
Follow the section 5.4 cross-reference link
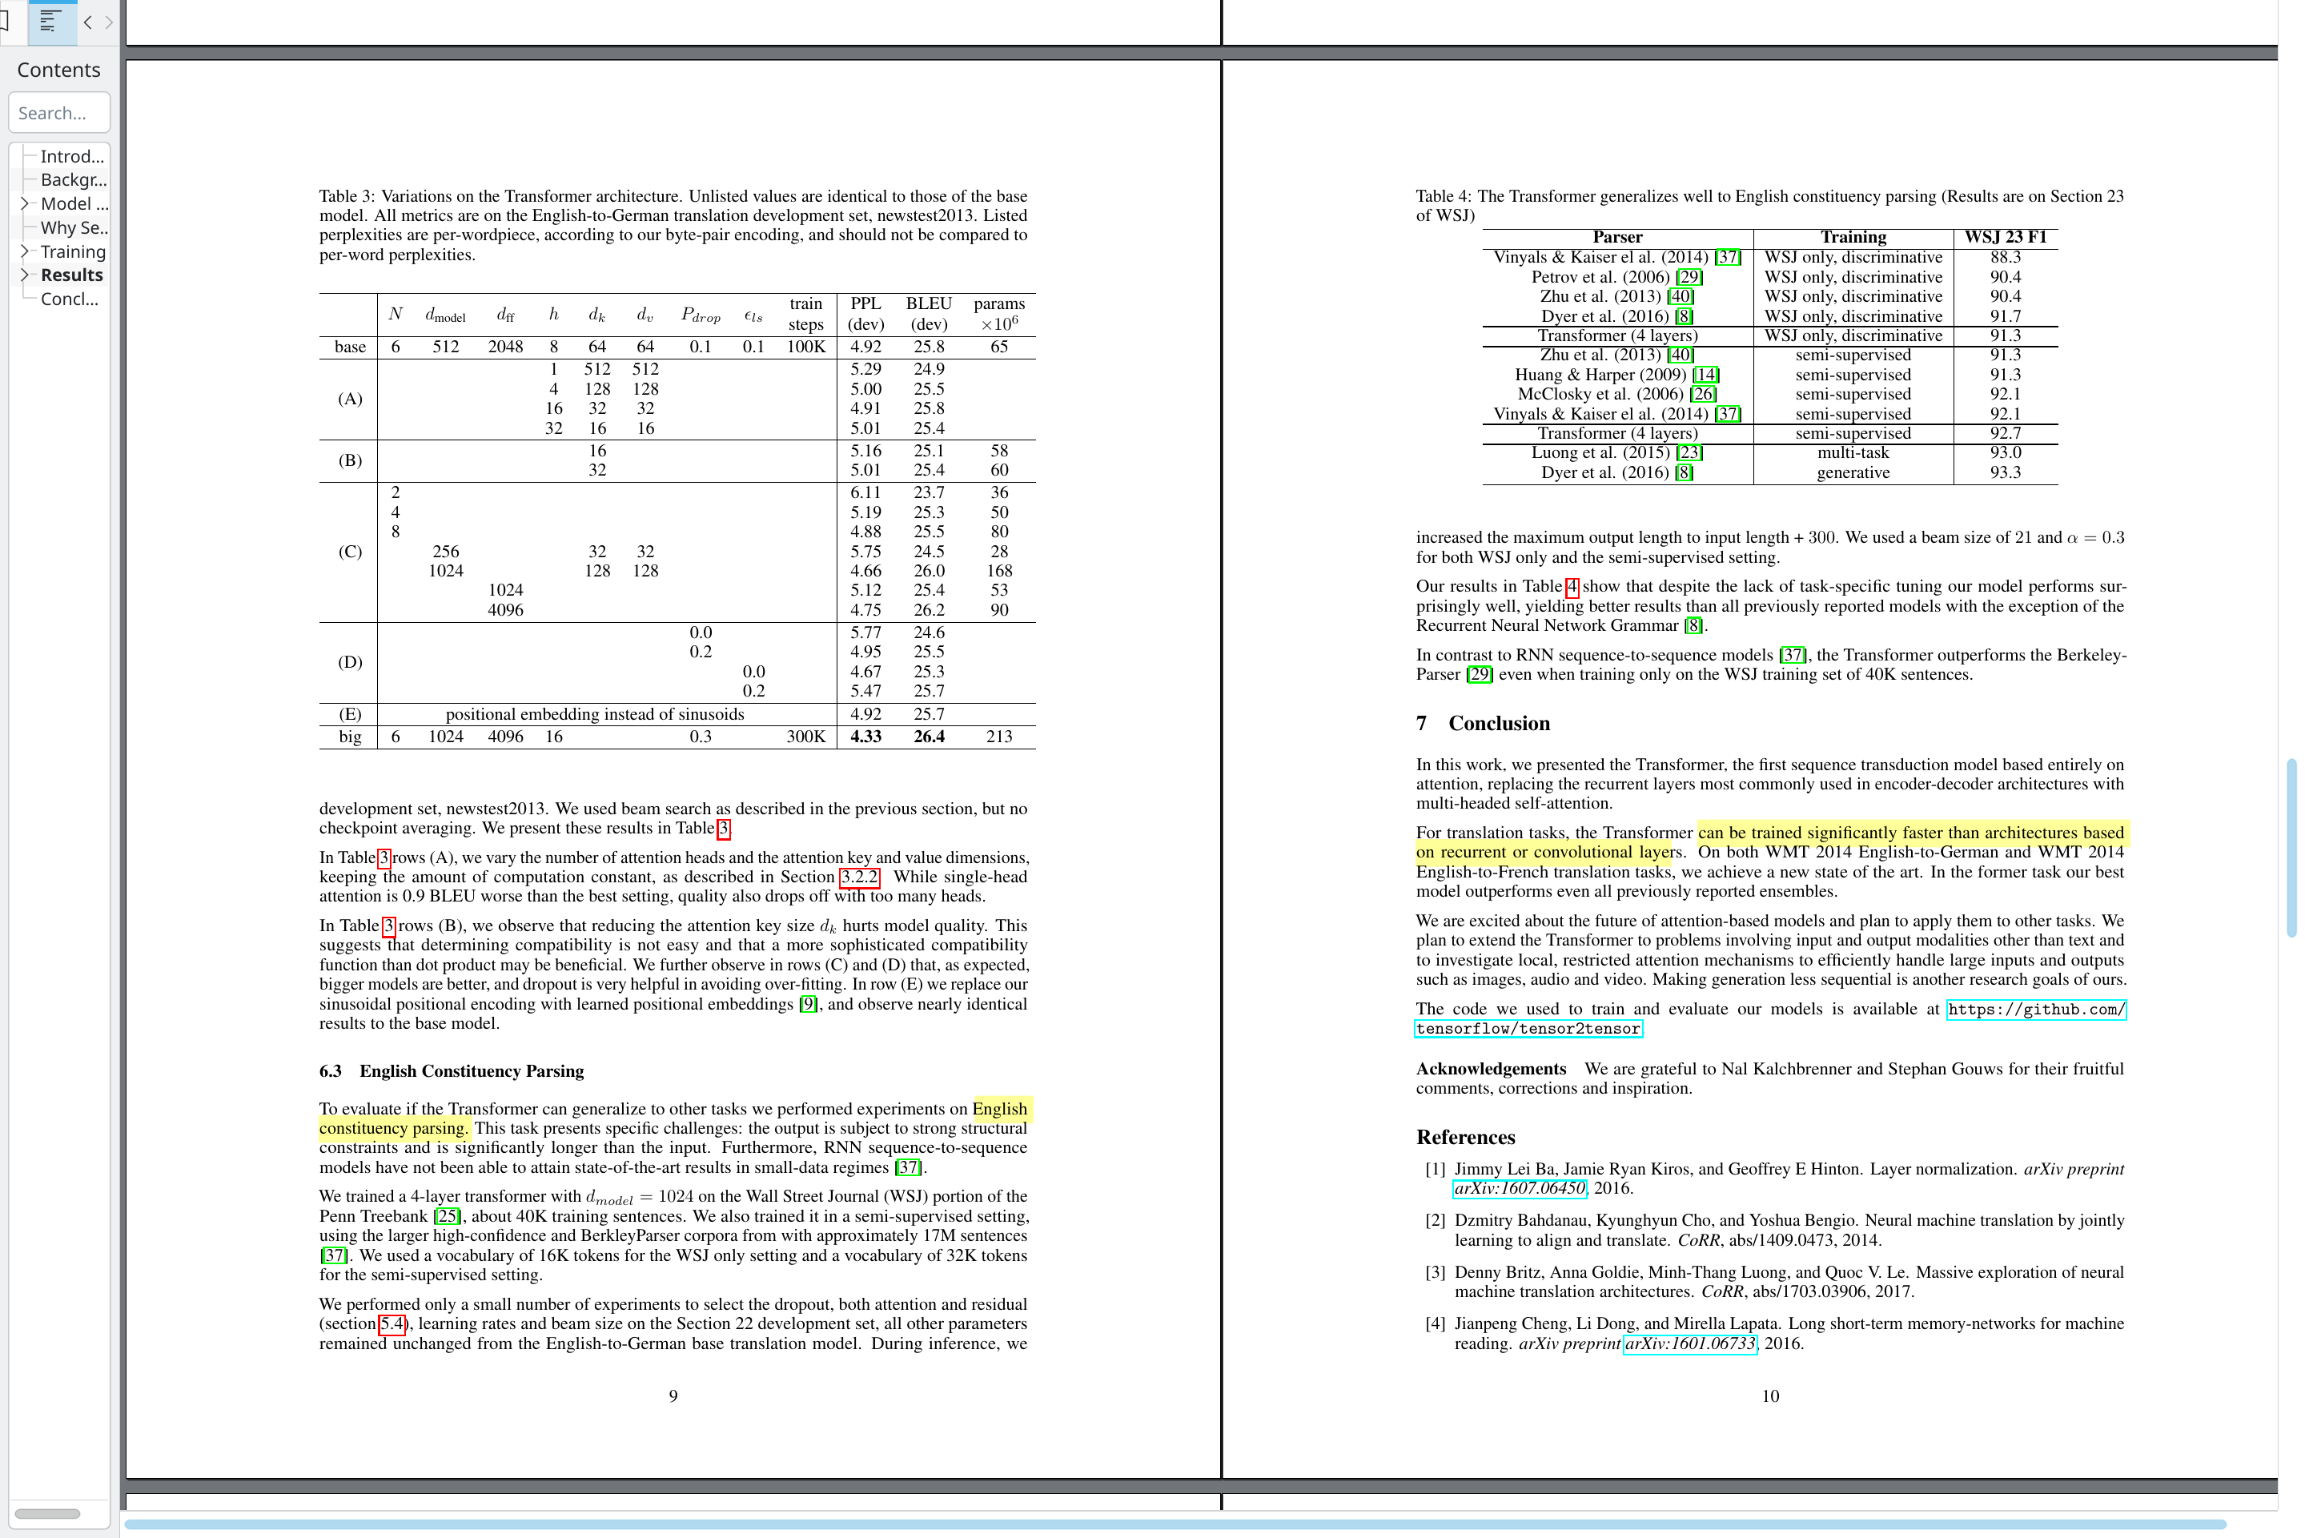(392, 1324)
